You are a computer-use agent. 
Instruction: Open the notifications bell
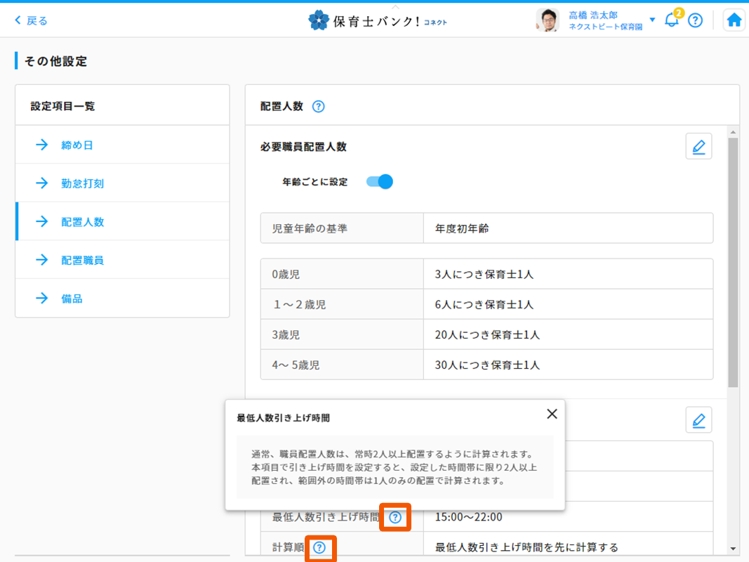[672, 20]
